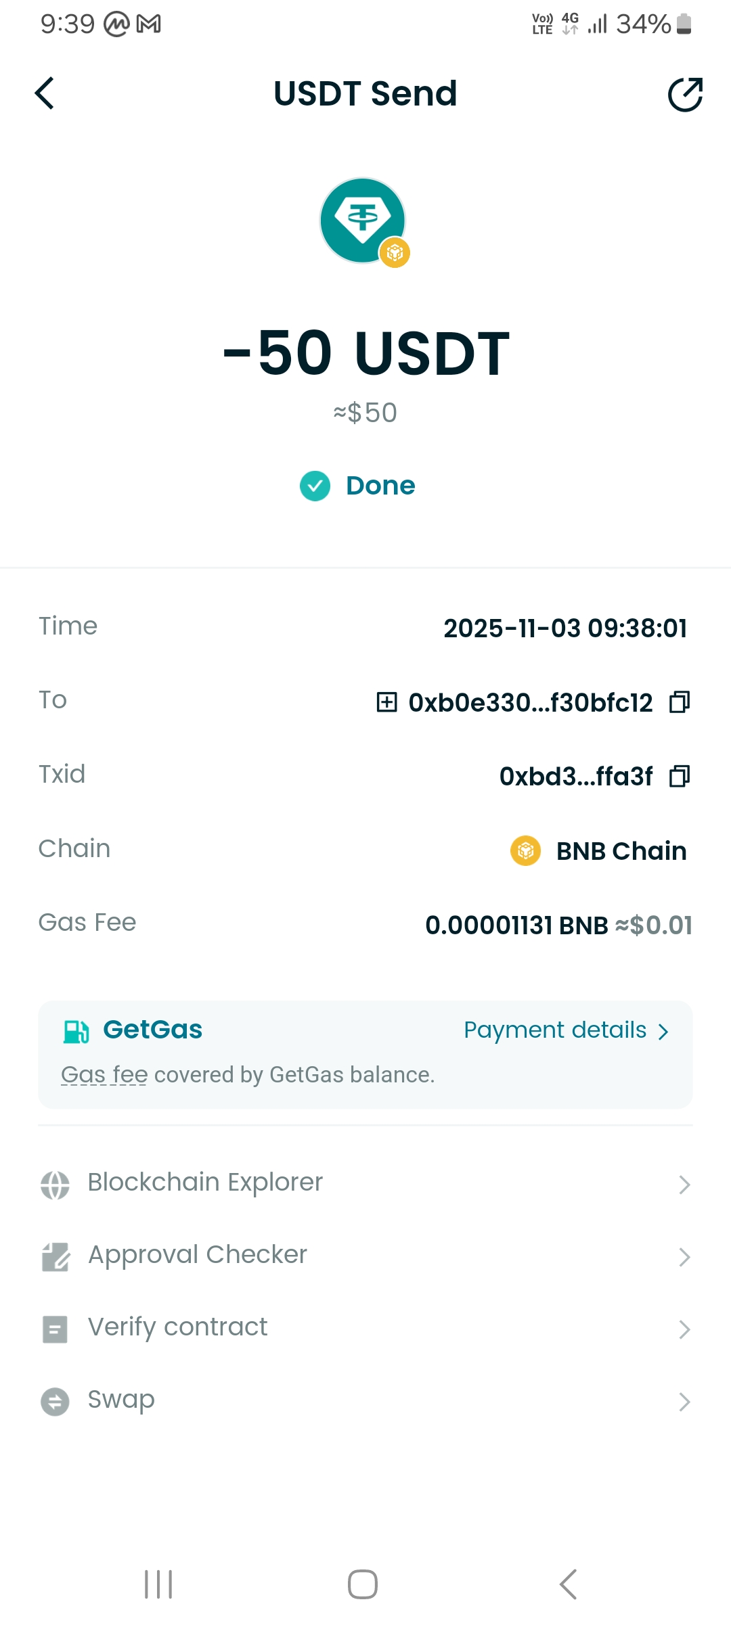The height and width of the screenshot is (1629, 731).
Task: Open the Swap option
Action: pyautogui.click(x=121, y=1400)
